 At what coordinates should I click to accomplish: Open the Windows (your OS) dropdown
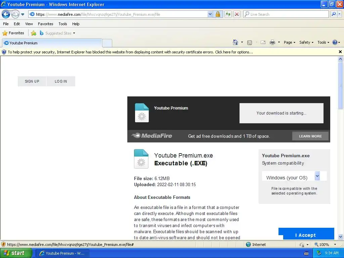(x=294, y=176)
